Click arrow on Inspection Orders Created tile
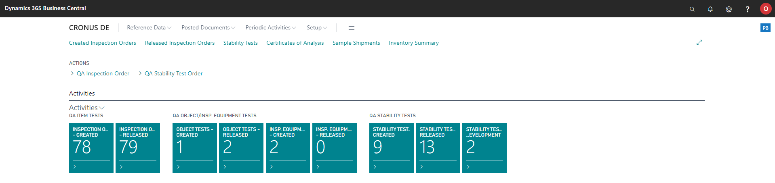The image size is (775, 183). (x=75, y=166)
